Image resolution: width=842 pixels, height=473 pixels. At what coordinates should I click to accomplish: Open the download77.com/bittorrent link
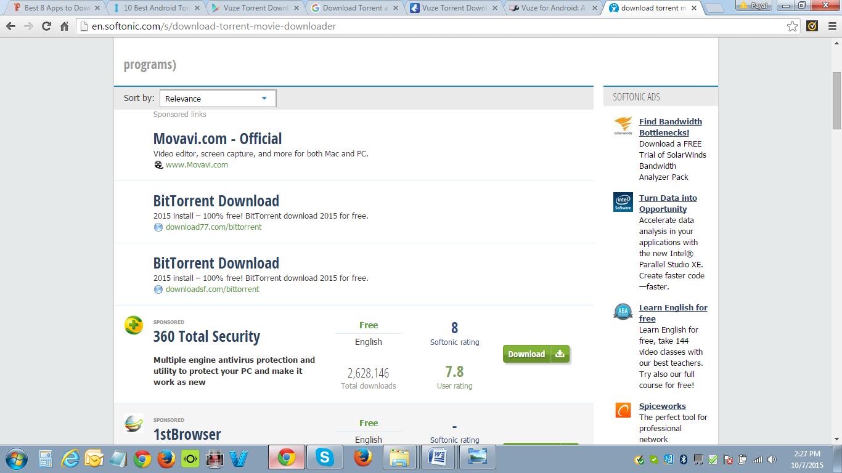point(213,227)
